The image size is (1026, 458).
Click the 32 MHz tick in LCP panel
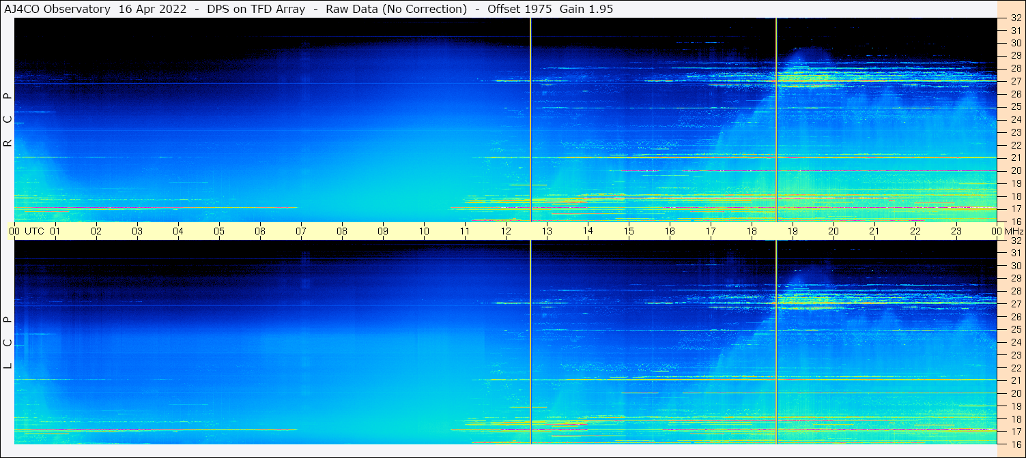click(x=1015, y=241)
